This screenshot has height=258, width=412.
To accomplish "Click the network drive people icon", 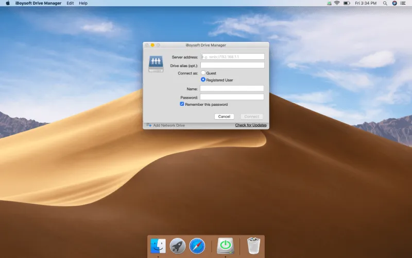I will point(156,63).
